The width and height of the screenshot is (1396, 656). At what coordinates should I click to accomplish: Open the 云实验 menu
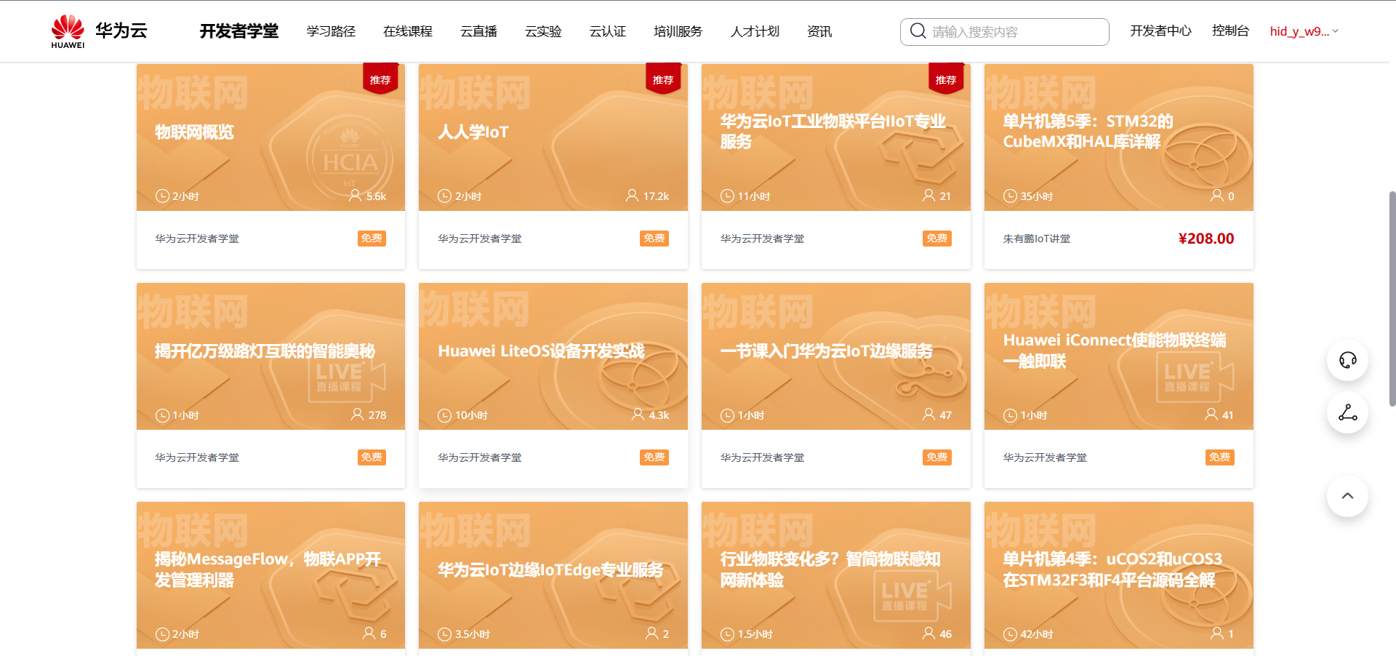(x=543, y=31)
